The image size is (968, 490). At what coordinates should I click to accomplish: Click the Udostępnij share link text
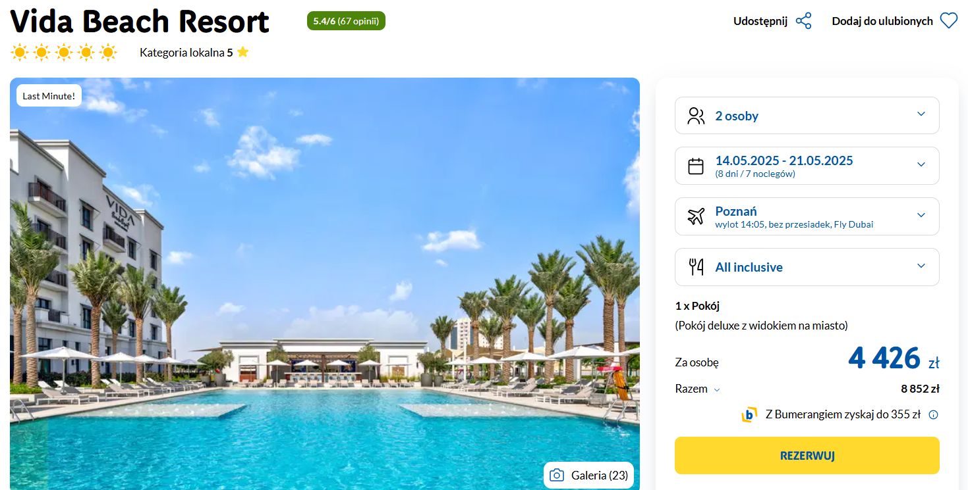(760, 21)
